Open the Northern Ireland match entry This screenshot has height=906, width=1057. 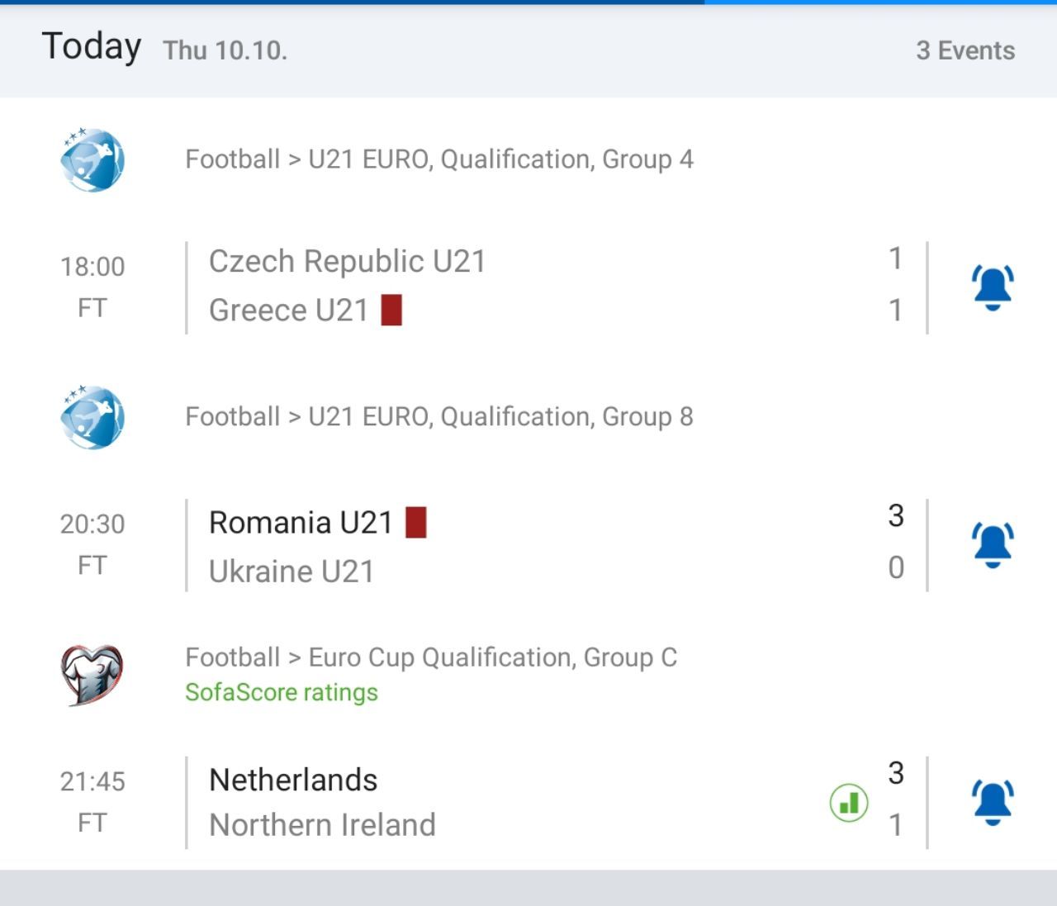pyautogui.click(x=323, y=825)
